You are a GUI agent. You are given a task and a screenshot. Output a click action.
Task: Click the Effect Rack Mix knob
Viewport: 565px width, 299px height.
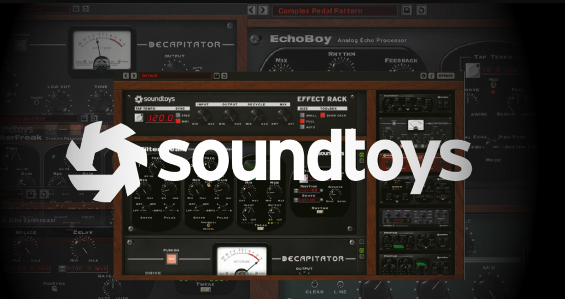click(x=283, y=115)
